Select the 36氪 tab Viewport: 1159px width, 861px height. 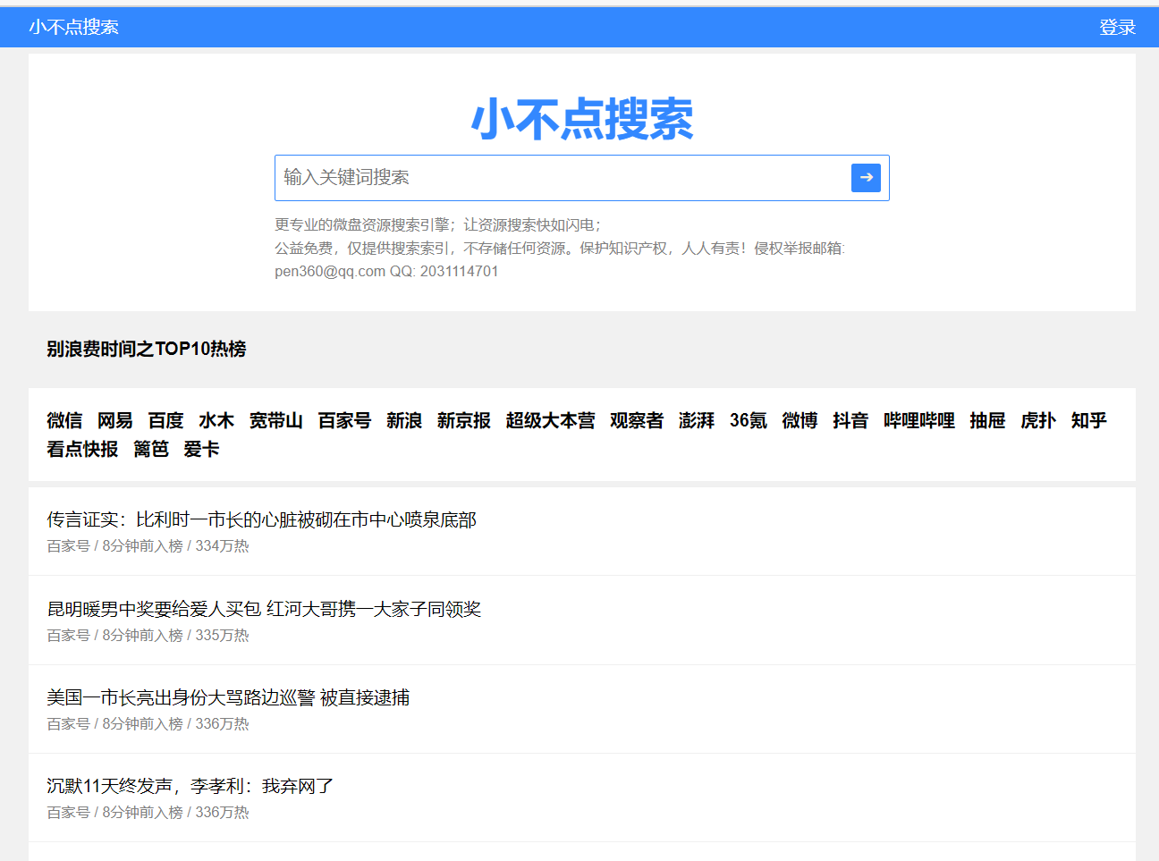click(x=749, y=420)
